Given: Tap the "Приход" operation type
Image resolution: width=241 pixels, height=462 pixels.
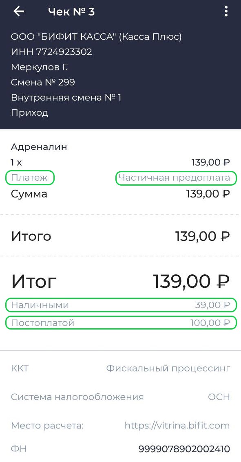Looking at the screenshot, I should click(x=30, y=113).
